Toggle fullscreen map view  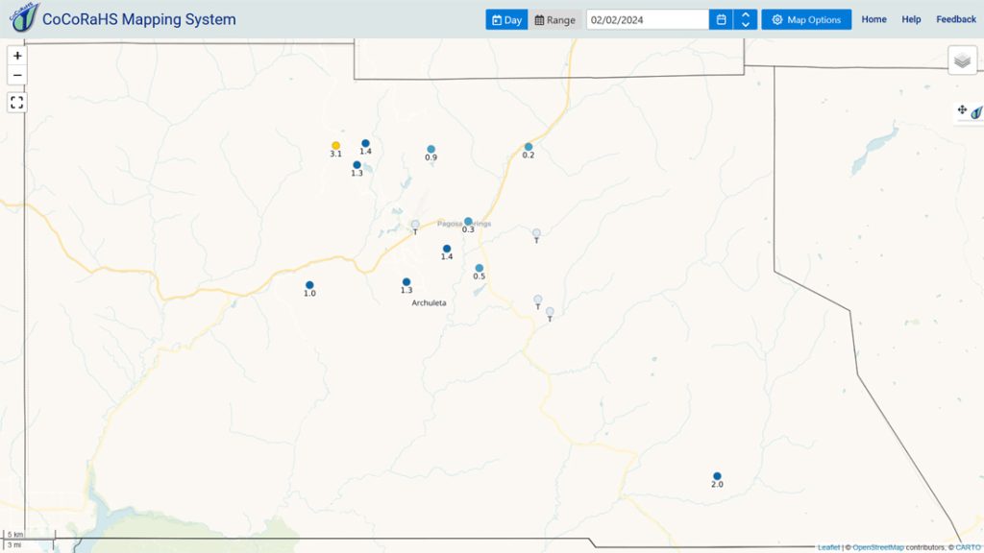pos(17,102)
